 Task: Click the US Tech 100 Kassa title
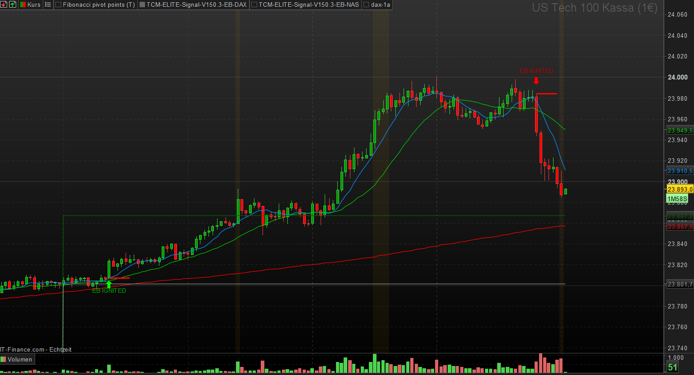pyautogui.click(x=594, y=8)
